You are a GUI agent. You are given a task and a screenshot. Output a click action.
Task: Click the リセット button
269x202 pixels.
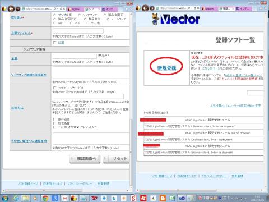click(117, 159)
